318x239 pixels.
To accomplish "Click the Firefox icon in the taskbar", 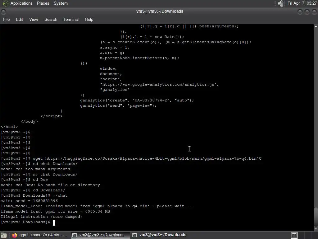I will point(15,235).
